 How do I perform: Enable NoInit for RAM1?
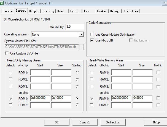tap(158, 72)
